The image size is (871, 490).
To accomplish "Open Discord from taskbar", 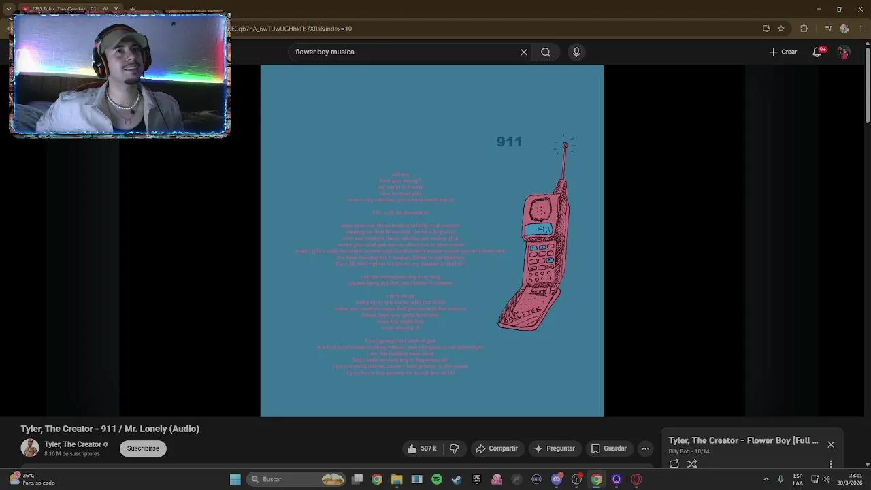I will click(x=557, y=479).
